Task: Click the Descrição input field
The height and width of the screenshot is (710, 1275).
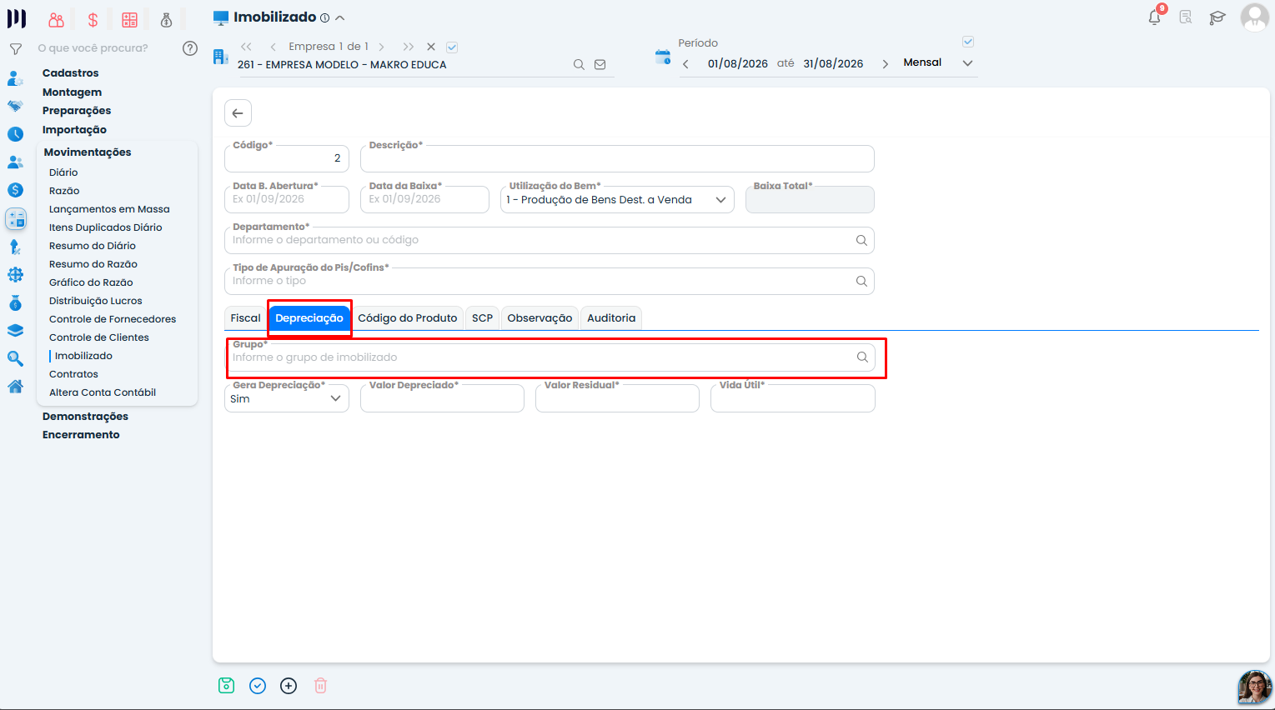Action: point(617,158)
